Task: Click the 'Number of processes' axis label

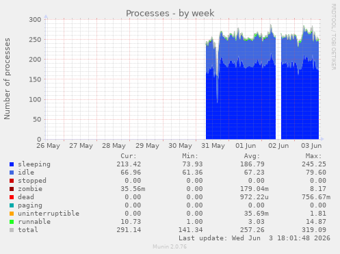Action: [7, 79]
